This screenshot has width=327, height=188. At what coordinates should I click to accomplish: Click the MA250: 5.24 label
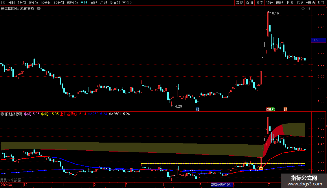[x=97, y=114]
